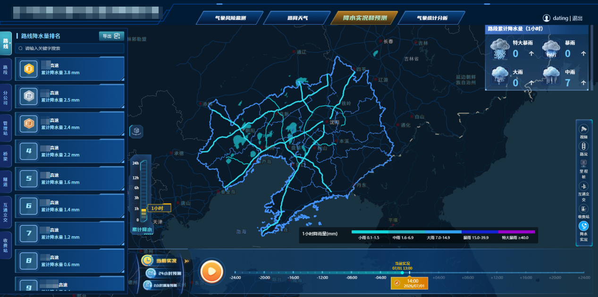This screenshot has width=598, height=297.
Task: Toggle the 路况 traffic layer icon
Action: [584, 146]
